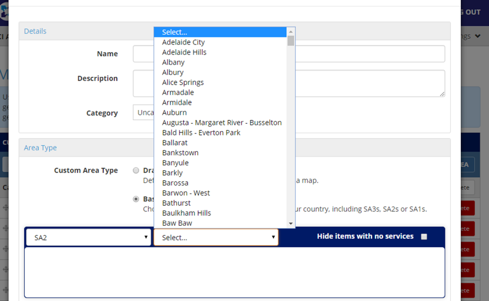This screenshot has width=489, height=301.
Task: Select Ballarat from the suburb dropdown list
Action: (175, 142)
